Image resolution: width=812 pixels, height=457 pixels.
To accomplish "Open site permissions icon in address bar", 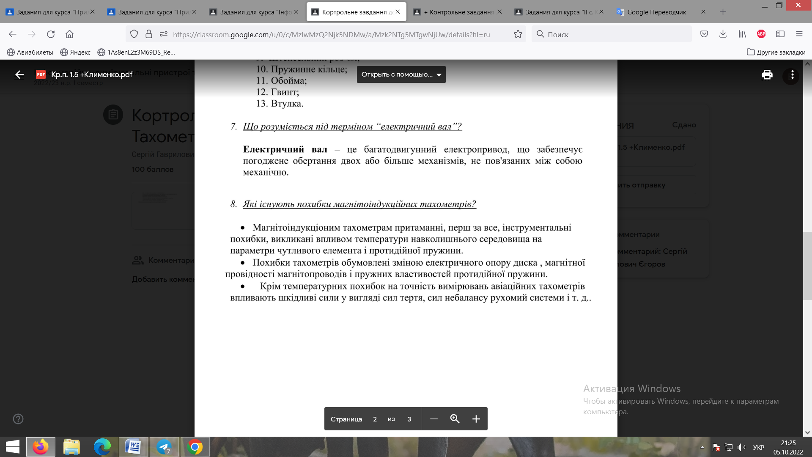I will coord(164,34).
